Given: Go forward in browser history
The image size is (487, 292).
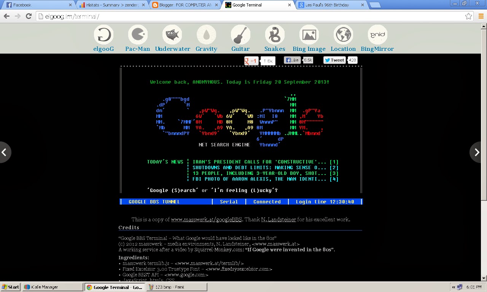Looking at the screenshot, I should 18,16.
